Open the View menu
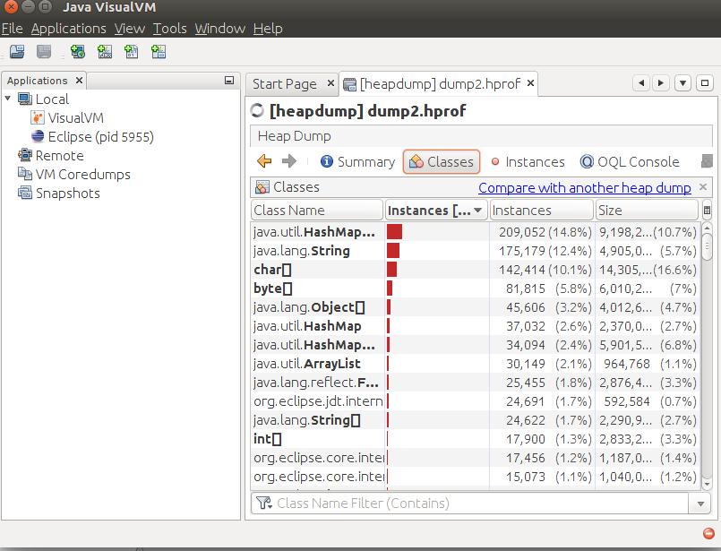721x551 pixels. 130,29
